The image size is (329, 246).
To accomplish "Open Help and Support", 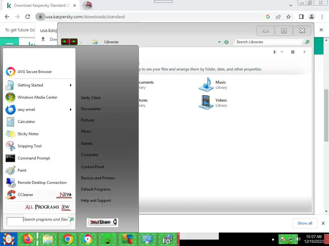I will 96,201.
